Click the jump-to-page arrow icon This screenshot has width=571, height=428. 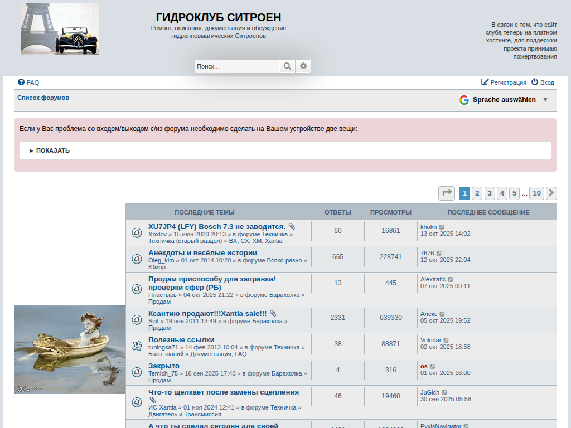pyautogui.click(x=447, y=193)
